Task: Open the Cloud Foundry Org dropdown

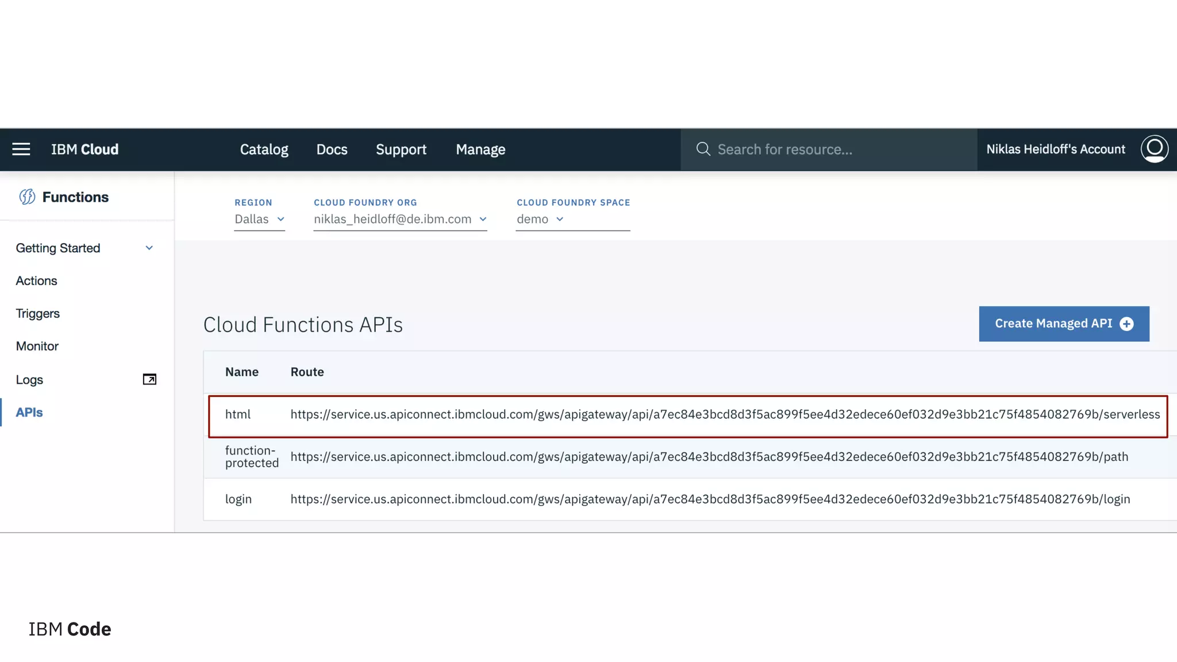Action: (x=400, y=220)
